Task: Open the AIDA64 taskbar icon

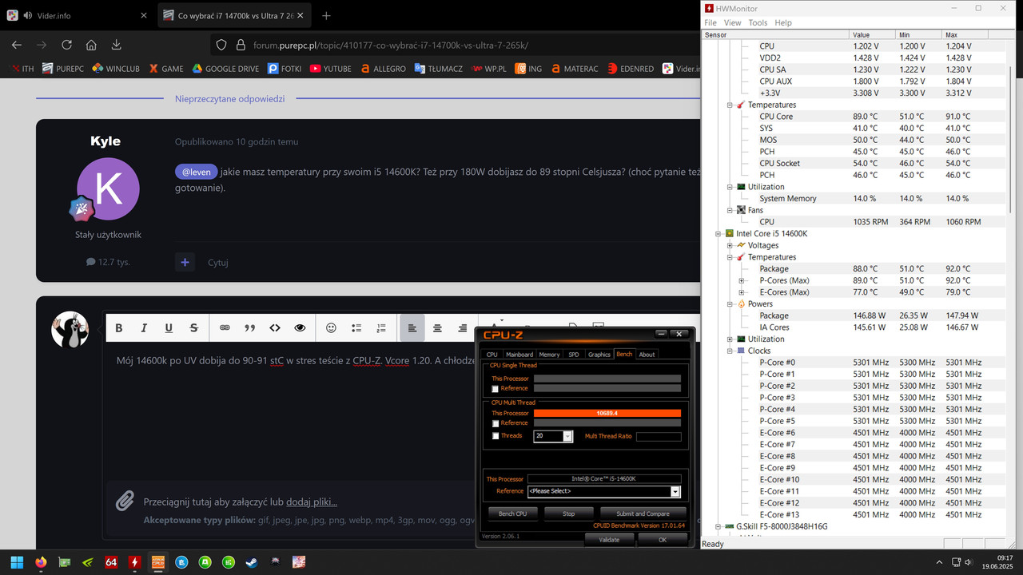Action: pos(111,562)
